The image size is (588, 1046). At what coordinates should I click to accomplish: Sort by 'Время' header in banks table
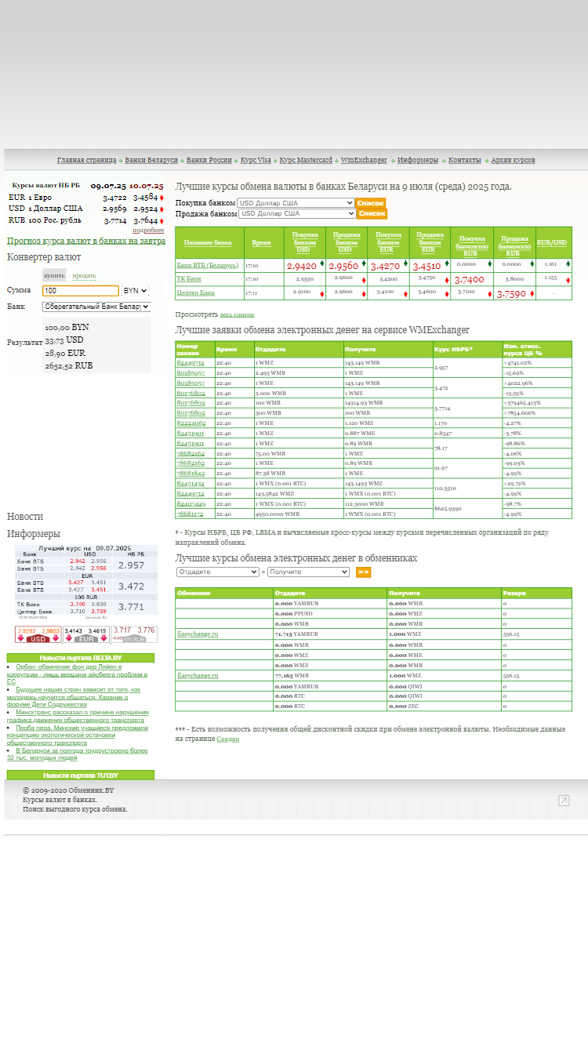pyautogui.click(x=261, y=243)
